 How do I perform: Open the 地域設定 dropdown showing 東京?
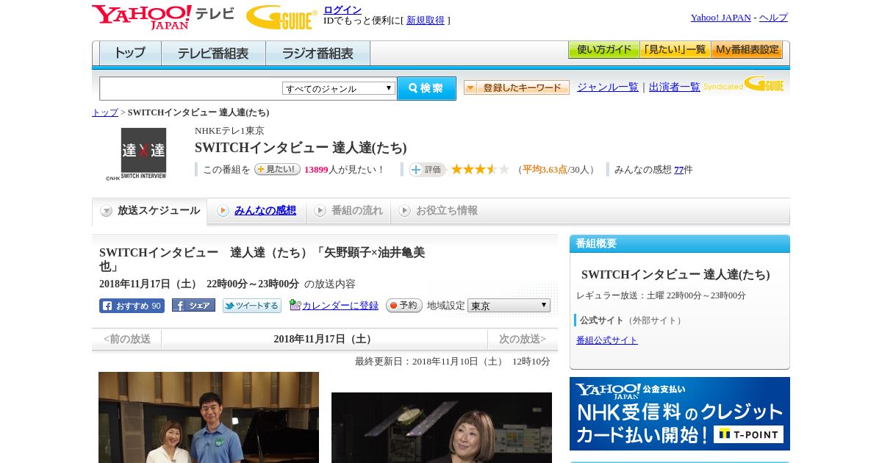pos(509,305)
